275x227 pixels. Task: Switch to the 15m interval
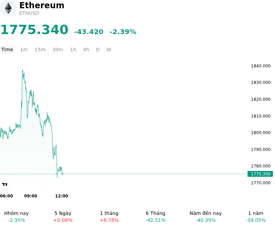tap(40, 50)
